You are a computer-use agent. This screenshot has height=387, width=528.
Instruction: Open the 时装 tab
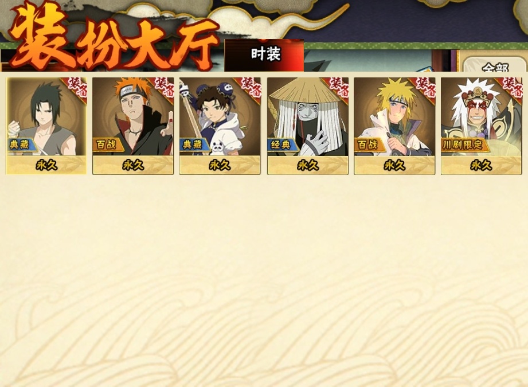click(x=264, y=55)
